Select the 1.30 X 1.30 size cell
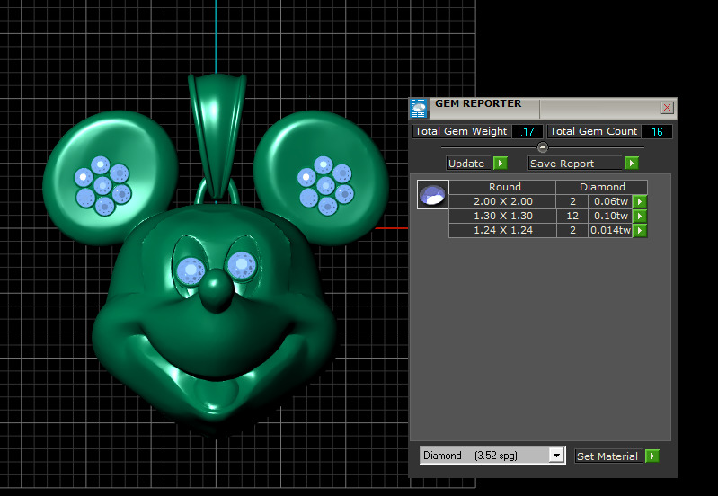 [x=503, y=216]
